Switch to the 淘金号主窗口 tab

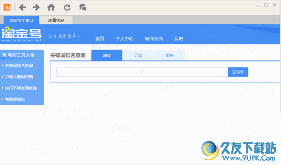point(21,20)
